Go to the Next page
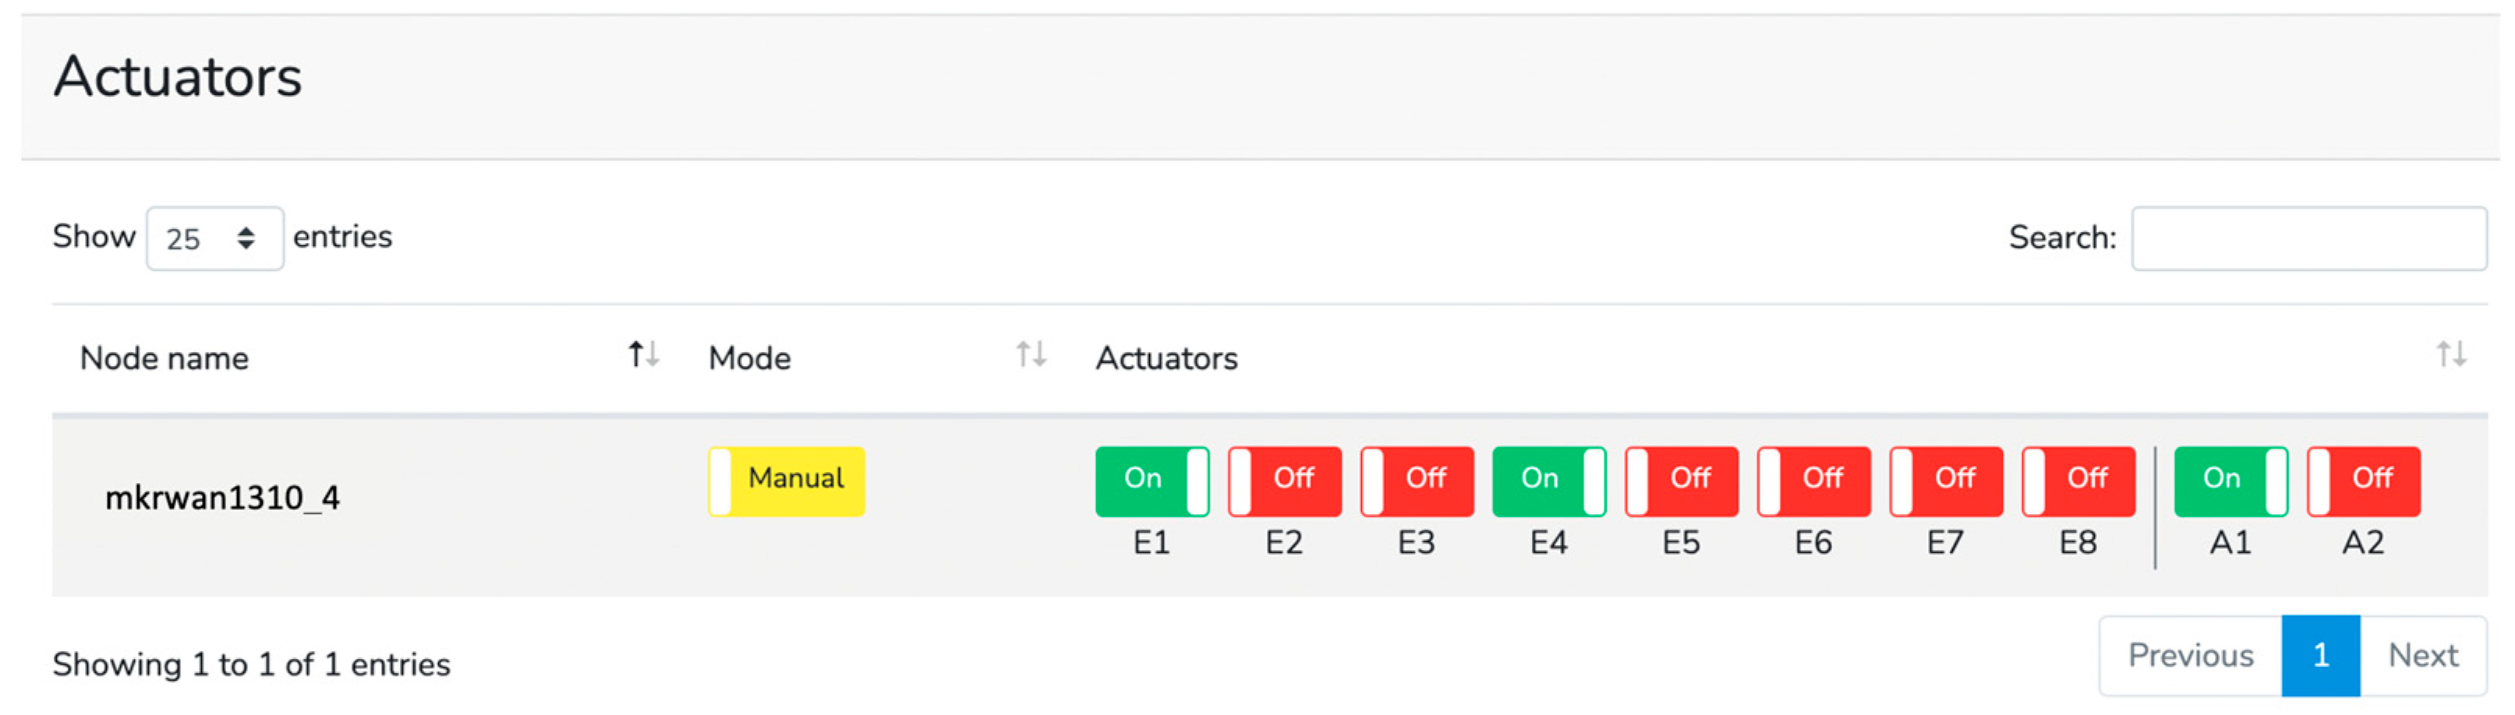The width and height of the screenshot is (2515, 715). tap(2422, 656)
